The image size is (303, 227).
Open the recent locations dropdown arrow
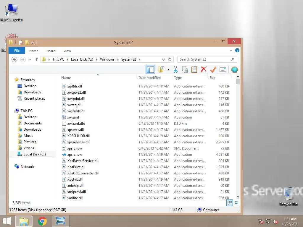tap(30, 59)
